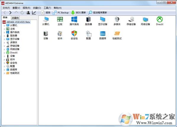
Task: Open the 多媒体 speaker icon in main pane
Action: point(117,21)
